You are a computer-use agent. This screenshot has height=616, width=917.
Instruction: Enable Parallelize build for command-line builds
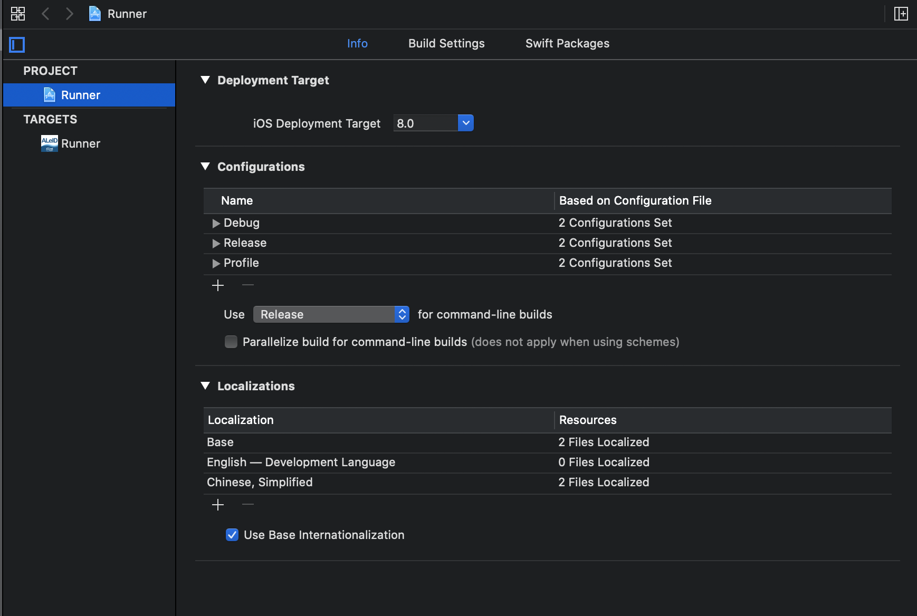click(x=231, y=342)
